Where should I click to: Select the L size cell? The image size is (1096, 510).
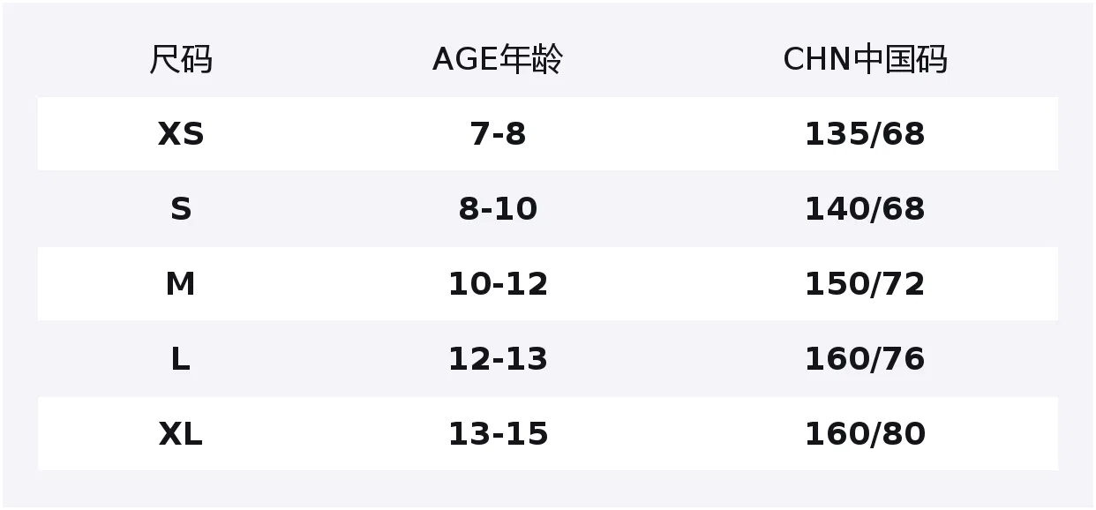180,359
